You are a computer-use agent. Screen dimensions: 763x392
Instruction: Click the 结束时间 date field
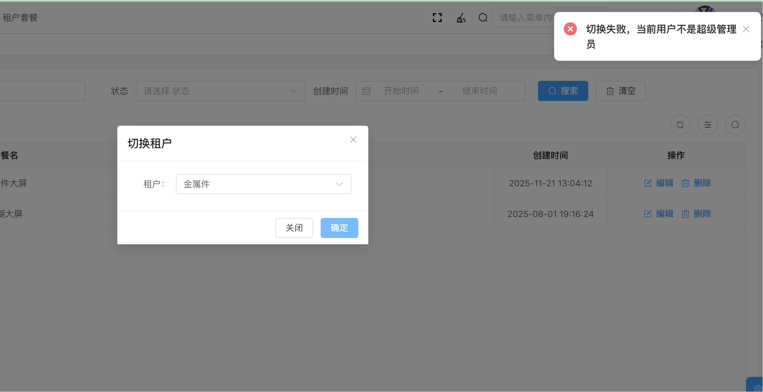coord(480,91)
